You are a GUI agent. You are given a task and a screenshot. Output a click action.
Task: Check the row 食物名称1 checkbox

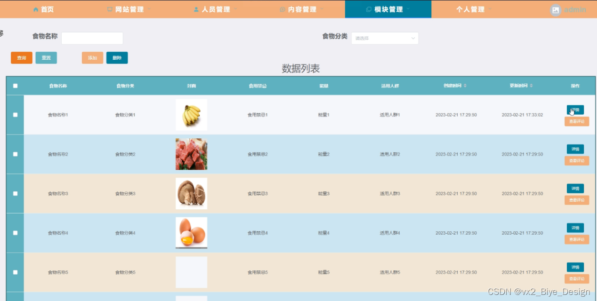(15, 115)
